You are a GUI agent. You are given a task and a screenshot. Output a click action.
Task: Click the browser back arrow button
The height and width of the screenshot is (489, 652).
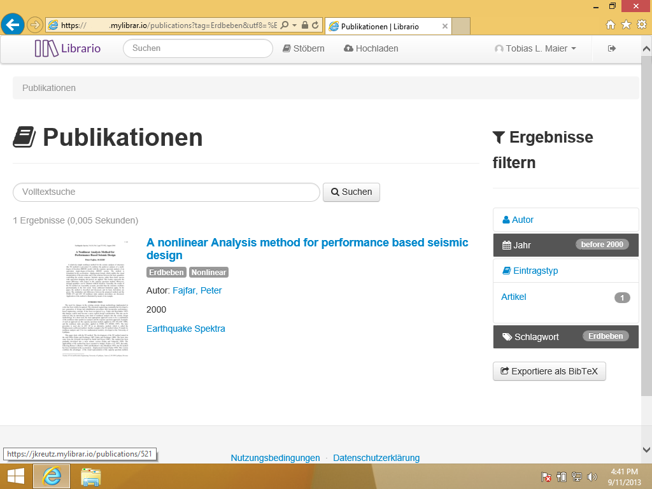pos(13,25)
